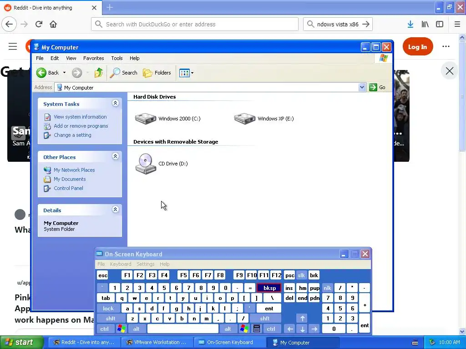Click Add or remove programs link
Image resolution: width=466 pixels, height=349 pixels.
coord(81,126)
